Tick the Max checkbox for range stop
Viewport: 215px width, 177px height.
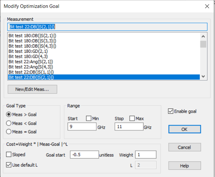132,119
